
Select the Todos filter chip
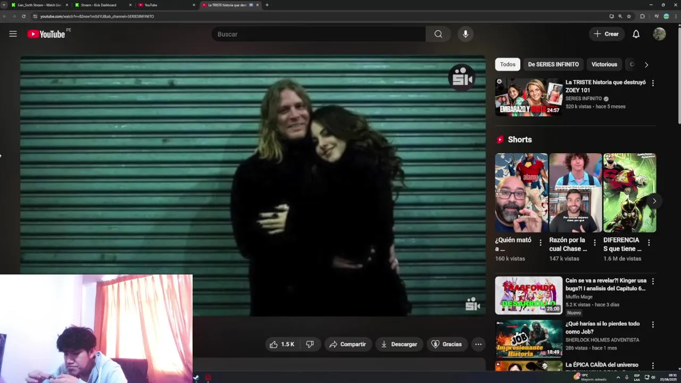[x=508, y=64]
